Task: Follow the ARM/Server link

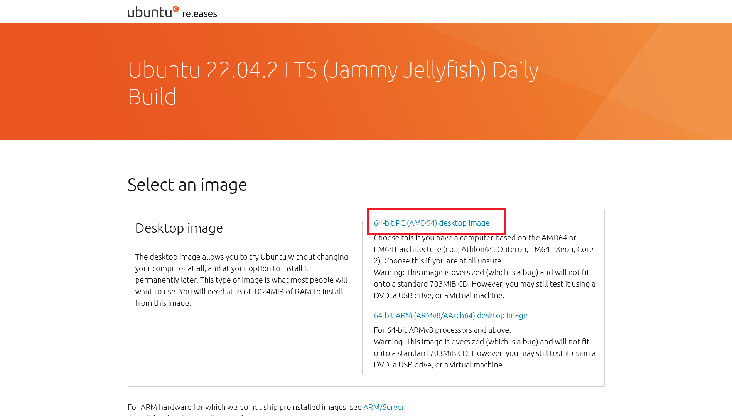Action: tap(384, 407)
